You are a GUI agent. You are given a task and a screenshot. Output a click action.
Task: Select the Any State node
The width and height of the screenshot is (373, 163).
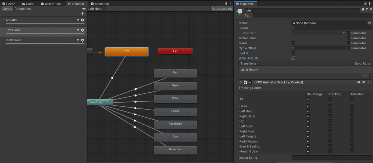coord(100,102)
